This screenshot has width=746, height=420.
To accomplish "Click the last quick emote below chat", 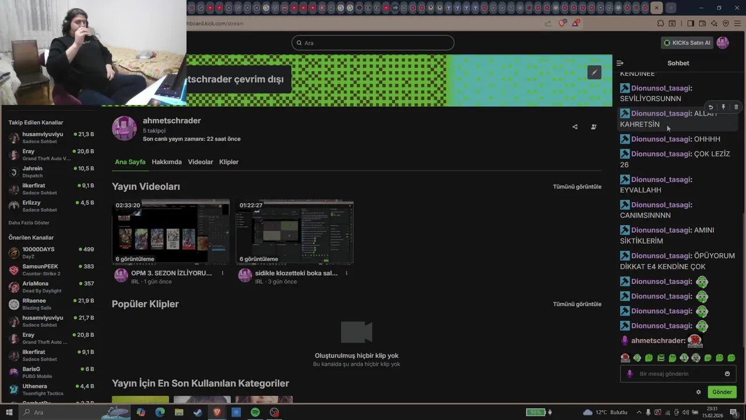I will [731, 358].
